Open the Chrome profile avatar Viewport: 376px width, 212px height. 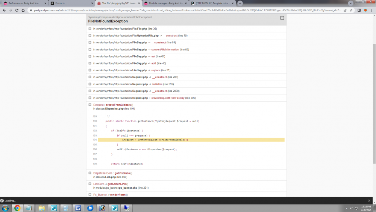[x=365, y=10]
